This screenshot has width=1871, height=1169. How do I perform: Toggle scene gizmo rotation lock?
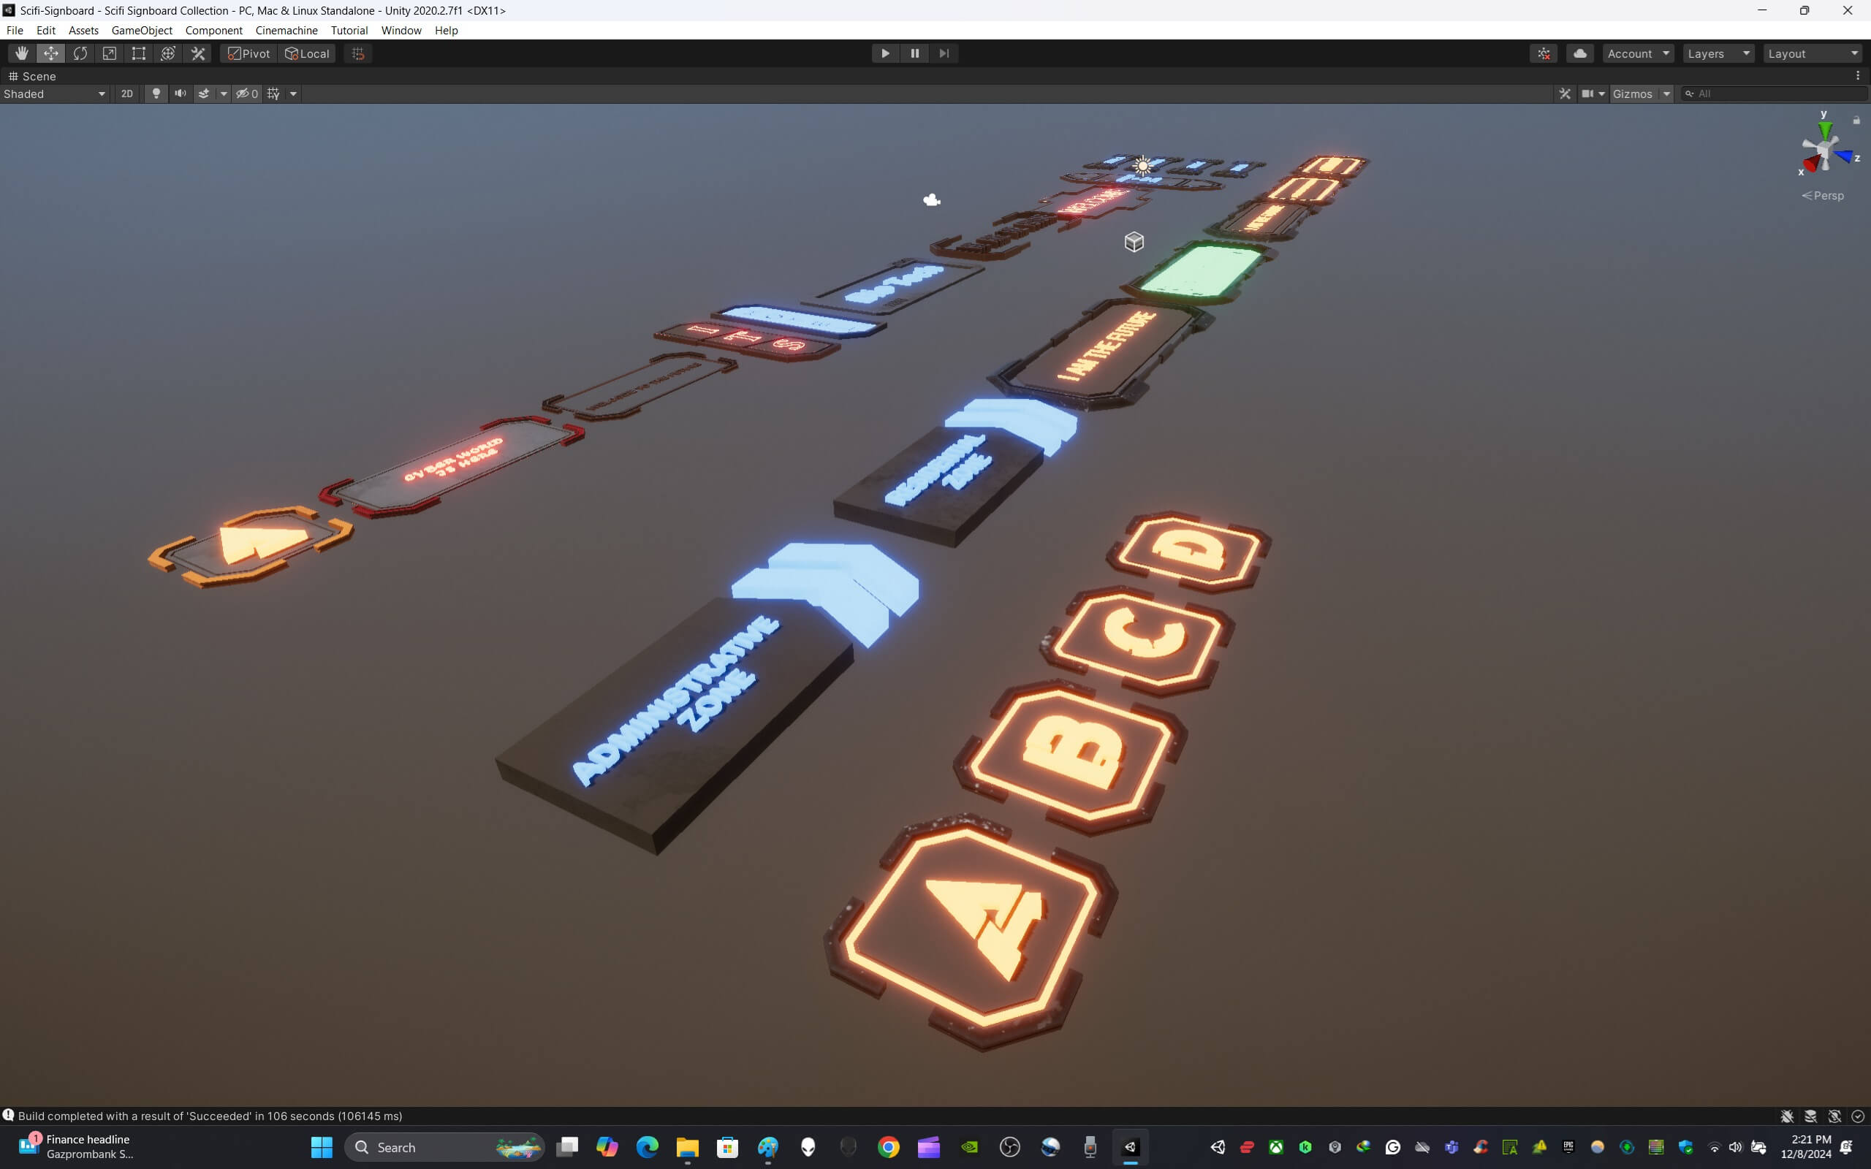pyautogui.click(x=1856, y=120)
